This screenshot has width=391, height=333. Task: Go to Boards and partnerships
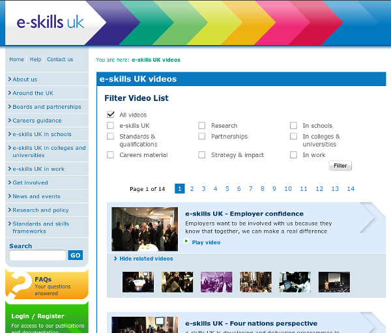47,107
